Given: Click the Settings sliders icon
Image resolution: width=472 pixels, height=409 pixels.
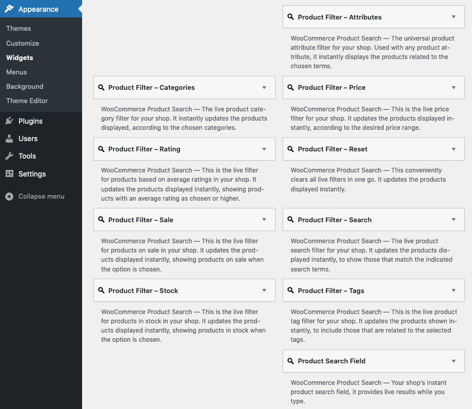Looking at the screenshot, I should [9, 174].
